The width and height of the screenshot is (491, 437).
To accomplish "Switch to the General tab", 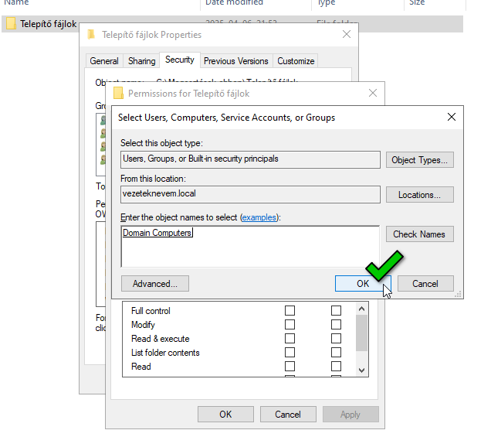I will click(x=104, y=61).
